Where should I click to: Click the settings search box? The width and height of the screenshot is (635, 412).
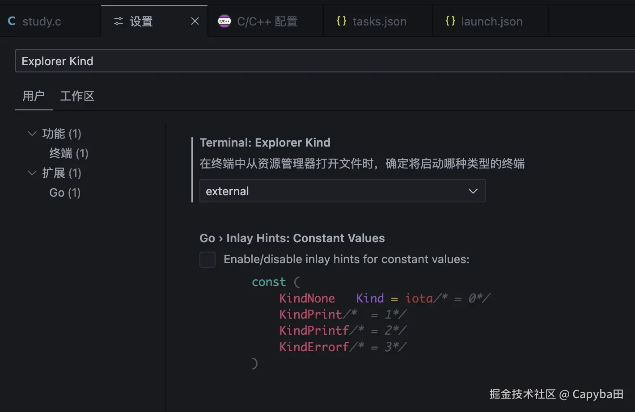313,61
